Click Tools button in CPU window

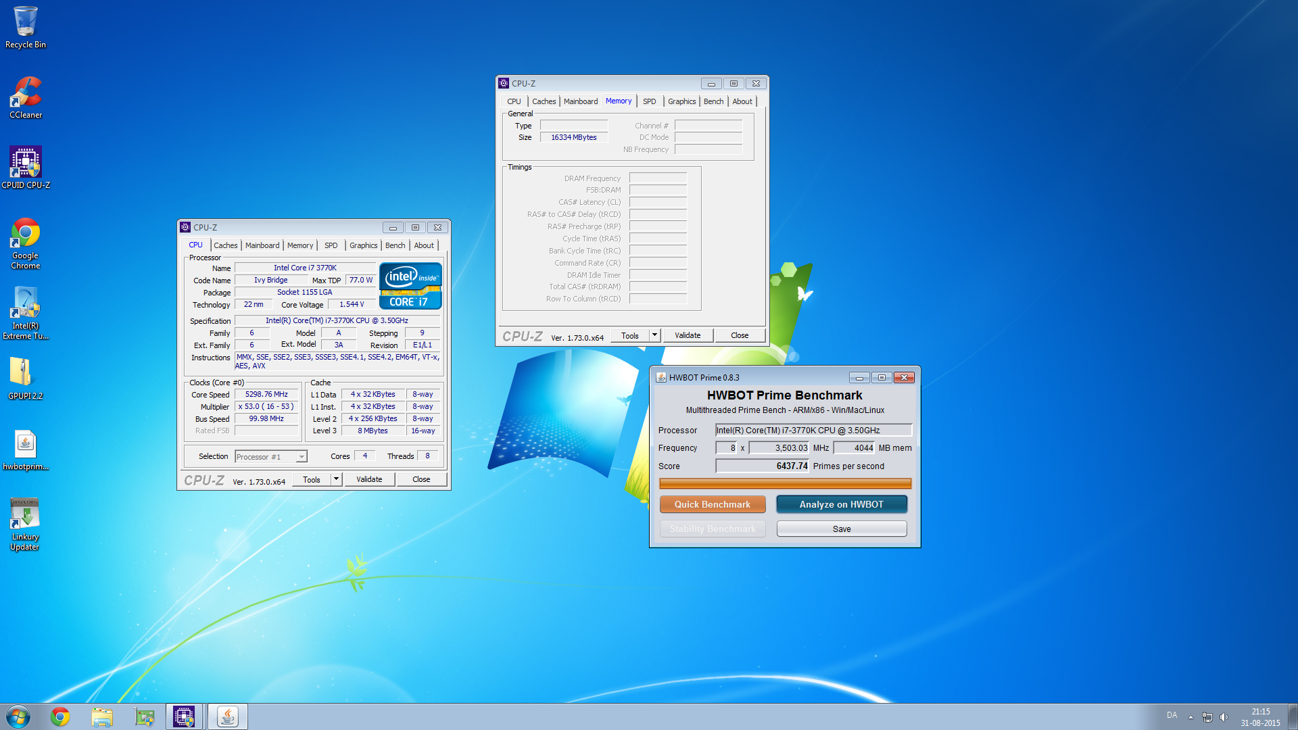312,479
